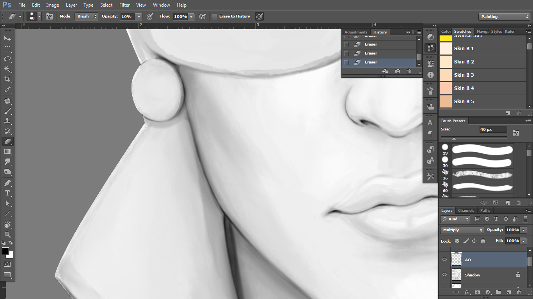
Task: Switch to the Channels tab
Action: (x=466, y=211)
